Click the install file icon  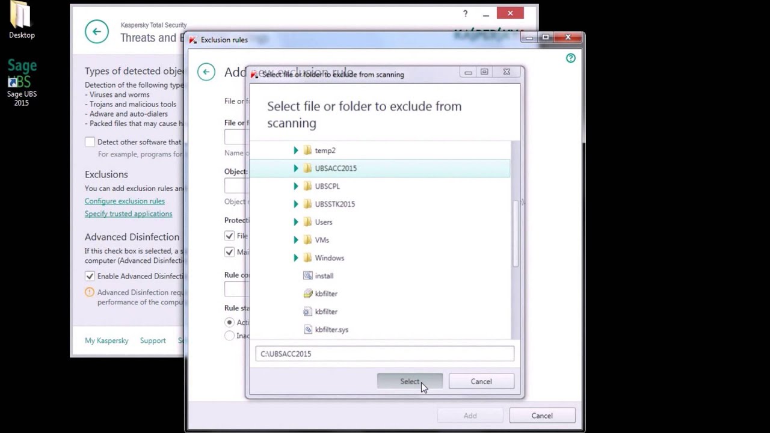[307, 275]
